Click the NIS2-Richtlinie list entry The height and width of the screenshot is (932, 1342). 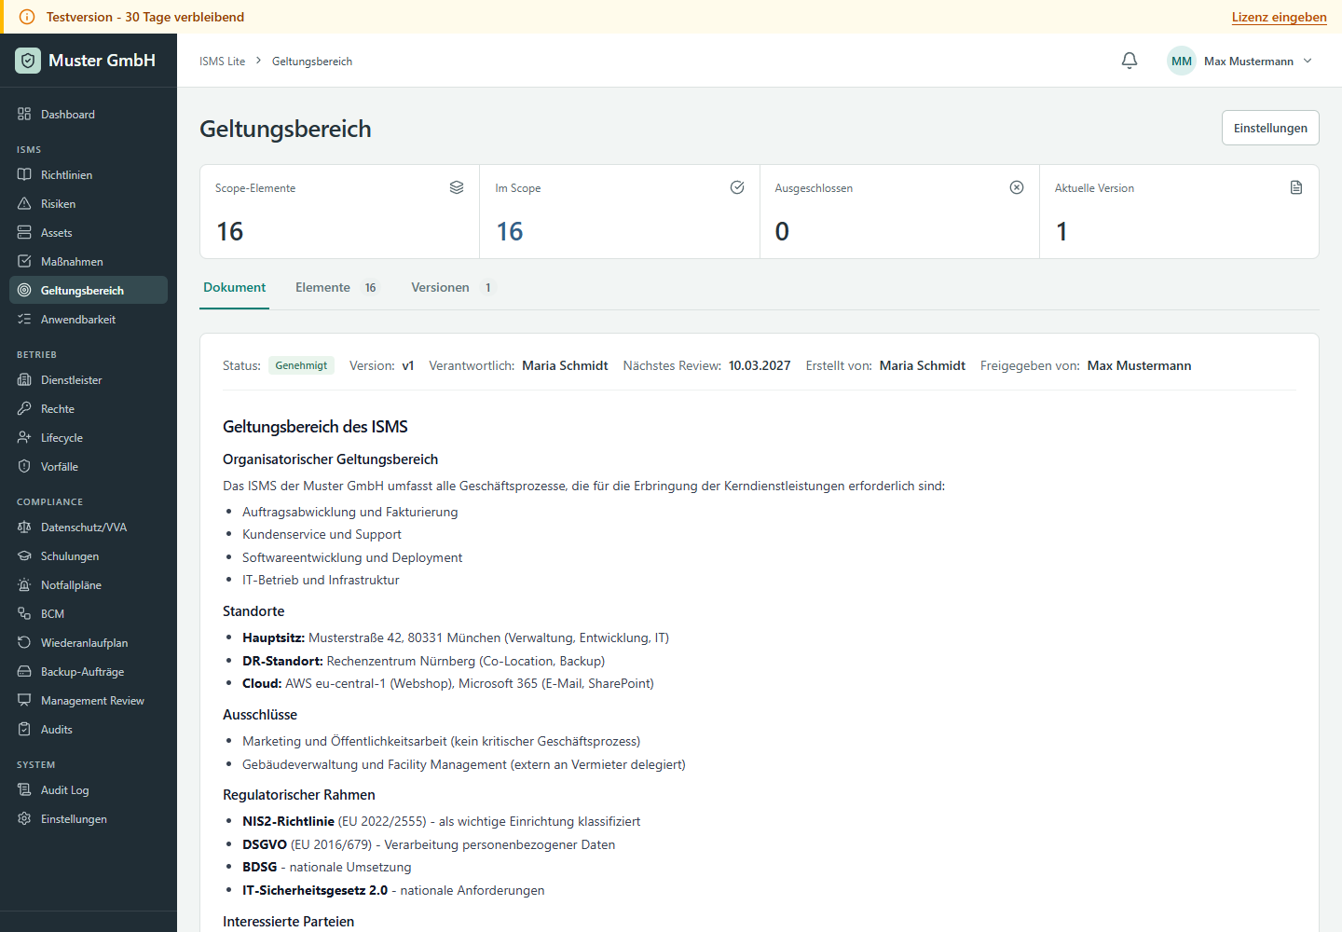pos(441,821)
